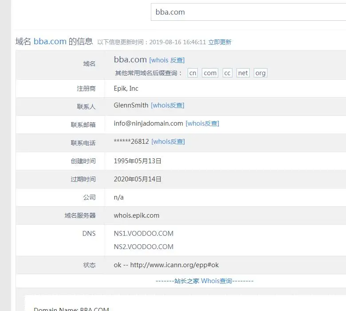Click the 注册商 row label

[86, 88]
